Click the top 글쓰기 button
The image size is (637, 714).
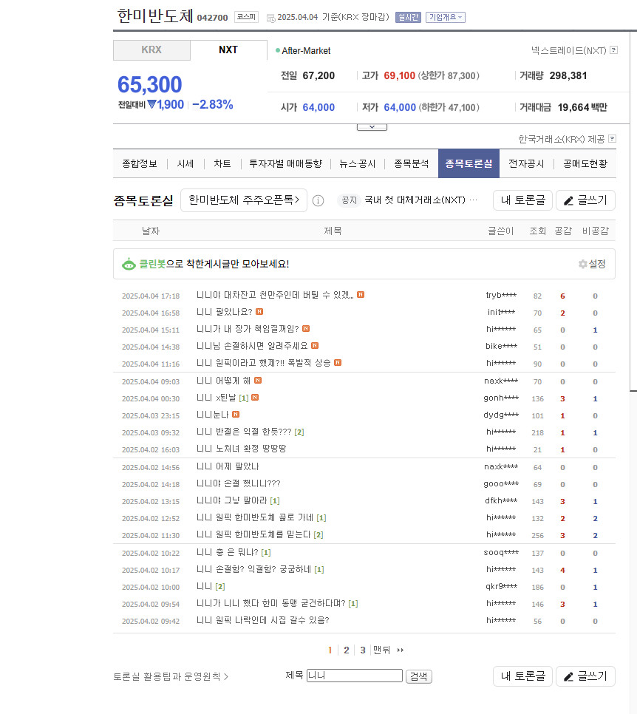click(x=585, y=200)
